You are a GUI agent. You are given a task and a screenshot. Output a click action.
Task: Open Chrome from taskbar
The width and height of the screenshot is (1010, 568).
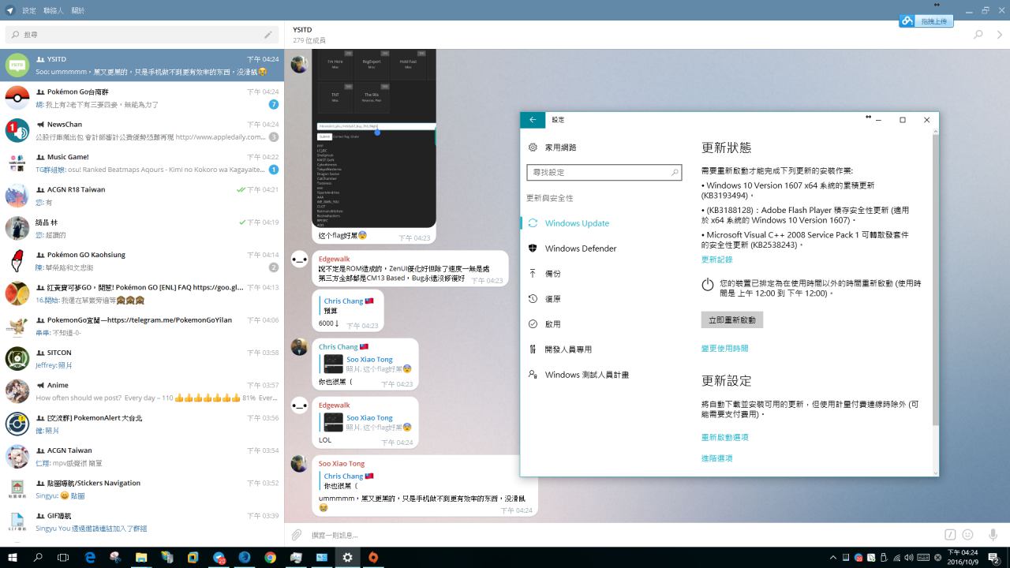270,557
